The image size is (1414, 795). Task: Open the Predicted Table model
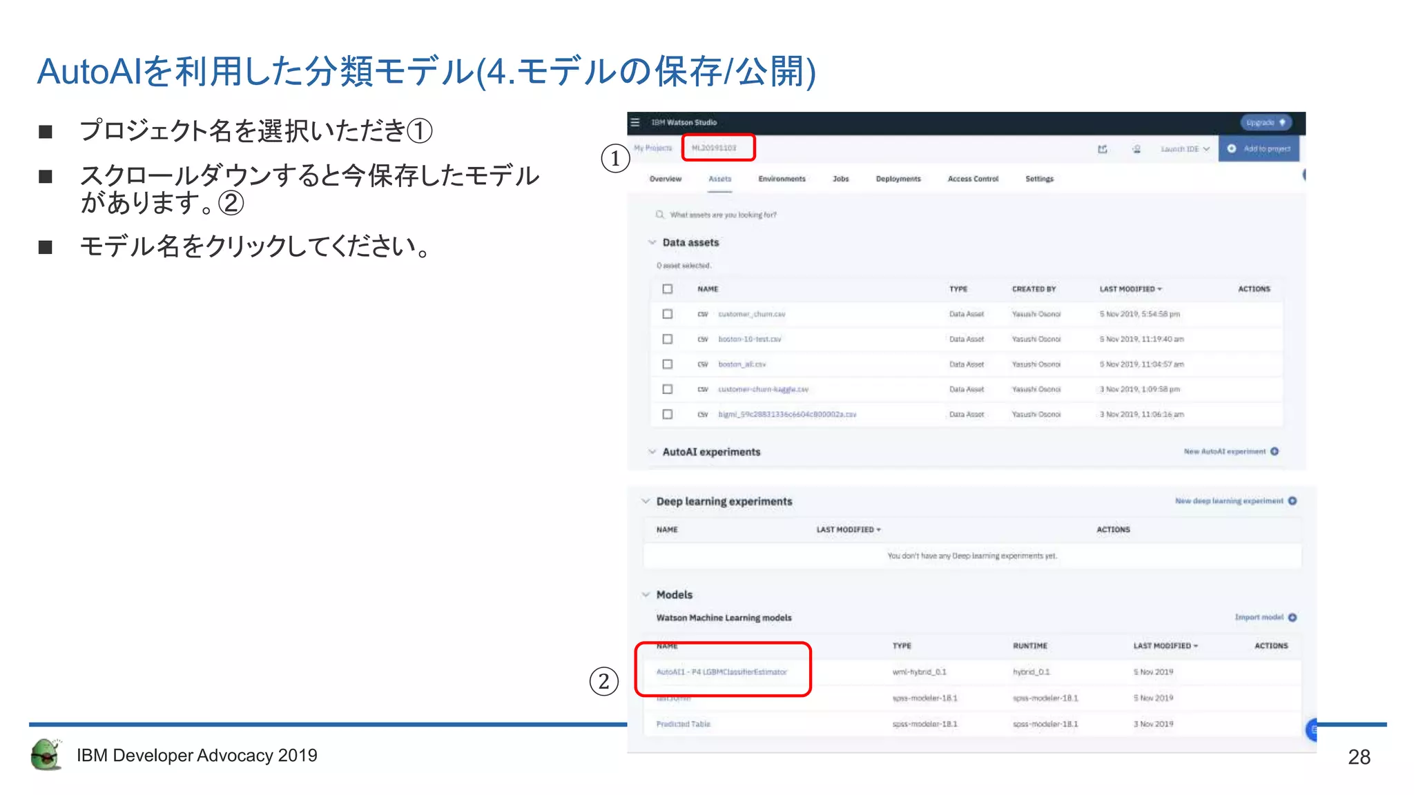coord(683,724)
